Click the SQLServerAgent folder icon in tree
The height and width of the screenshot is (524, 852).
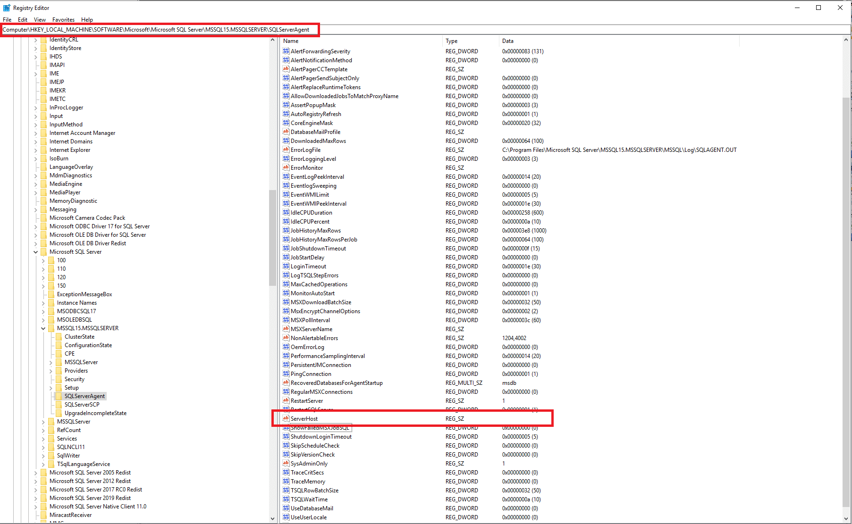(59, 396)
